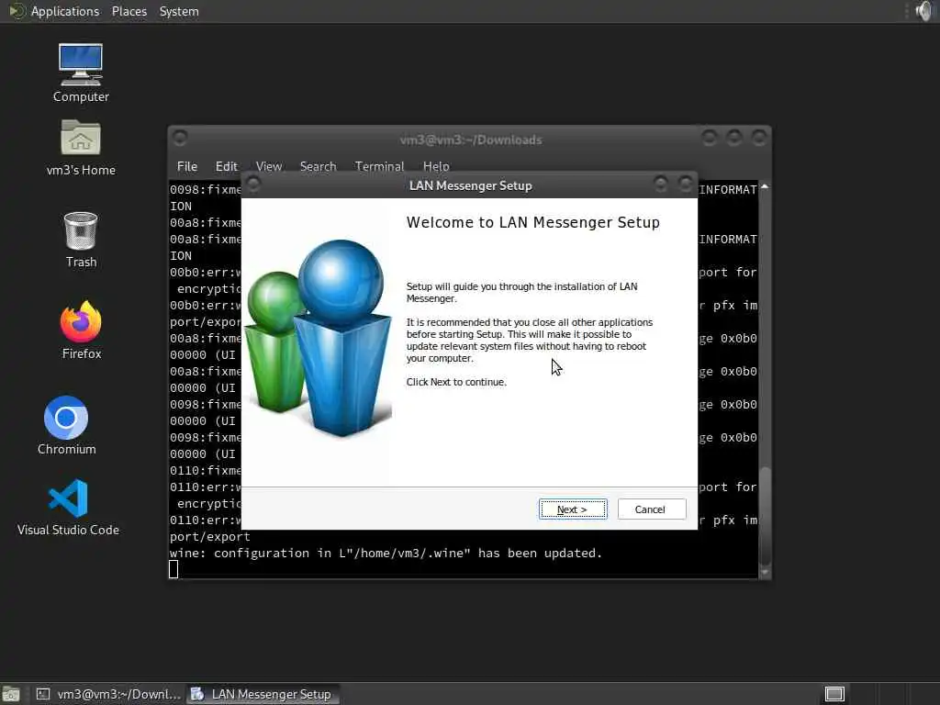Open the Applications menu in top panel
This screenshot has height=705, width=940.
[54, 11]
